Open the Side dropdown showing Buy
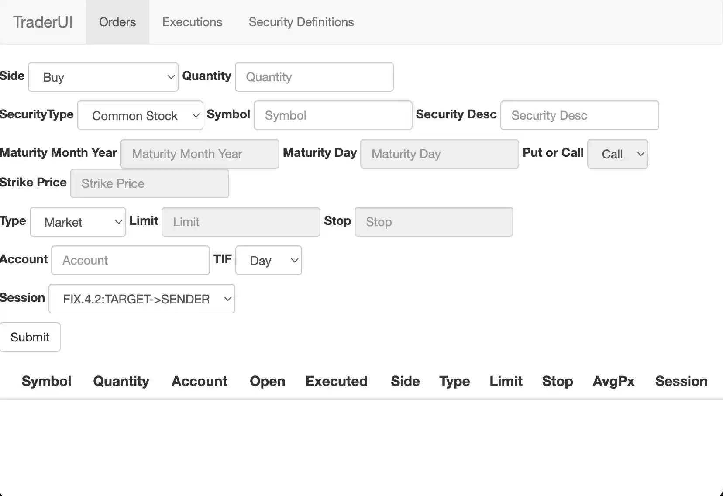 (103, 77)
